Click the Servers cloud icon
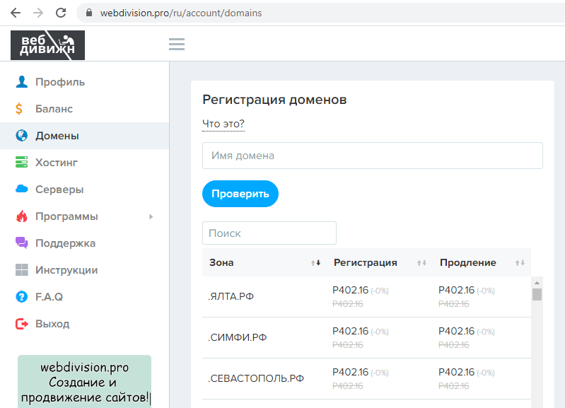 (21, 190)
